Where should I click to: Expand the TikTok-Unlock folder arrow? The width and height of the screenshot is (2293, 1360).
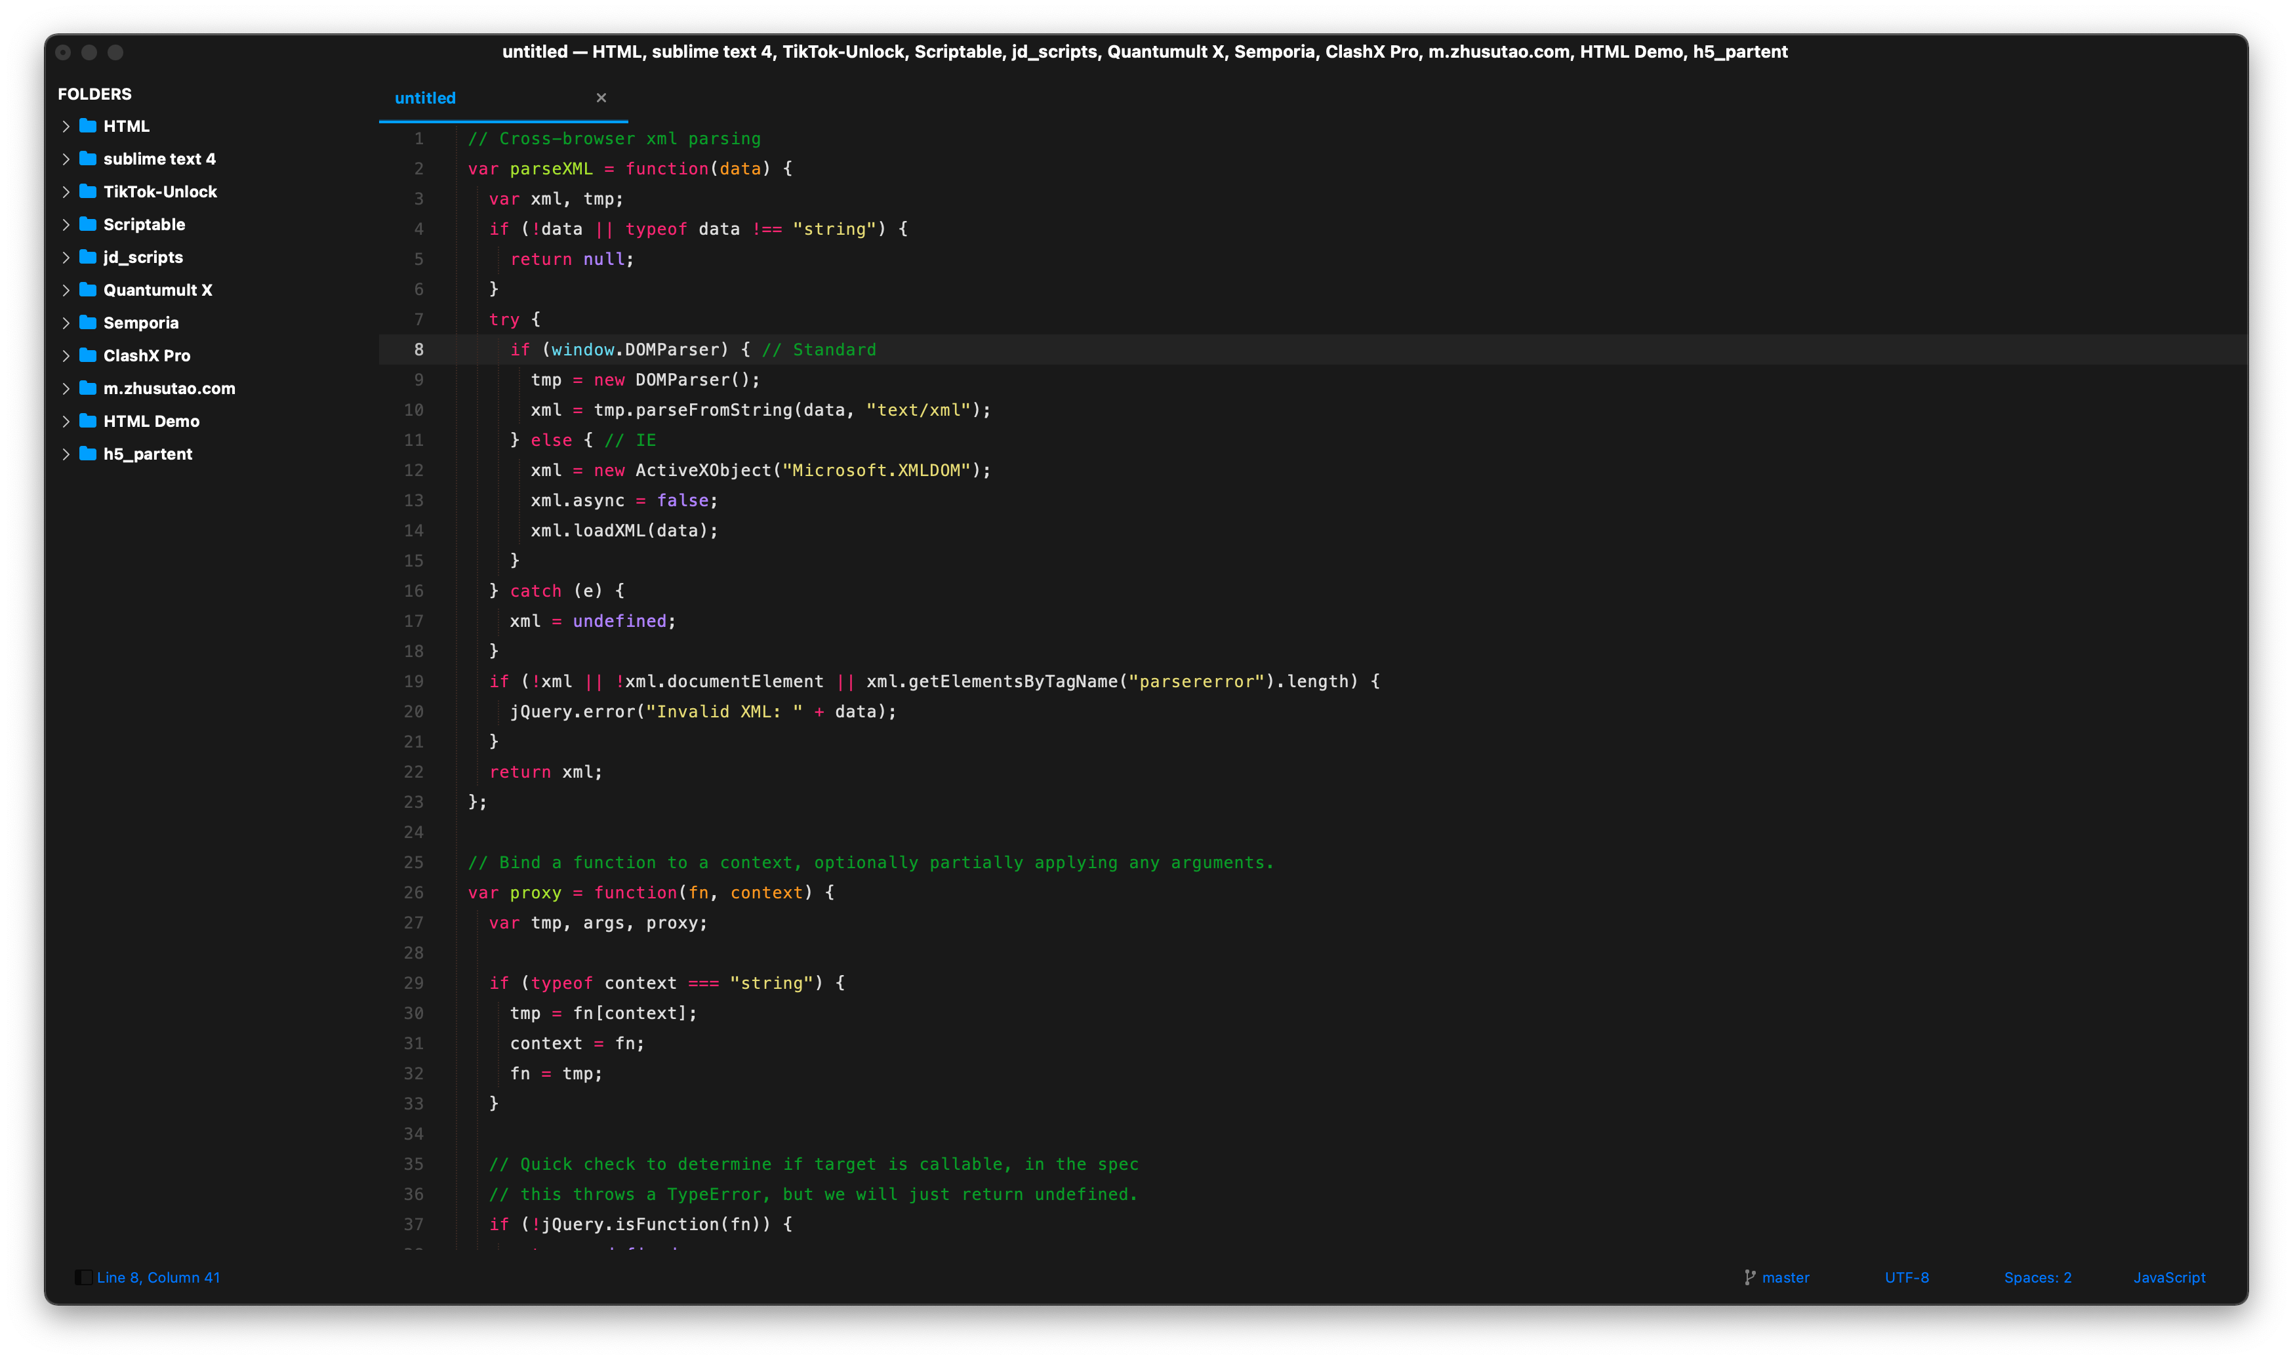[x=66, y=192]
